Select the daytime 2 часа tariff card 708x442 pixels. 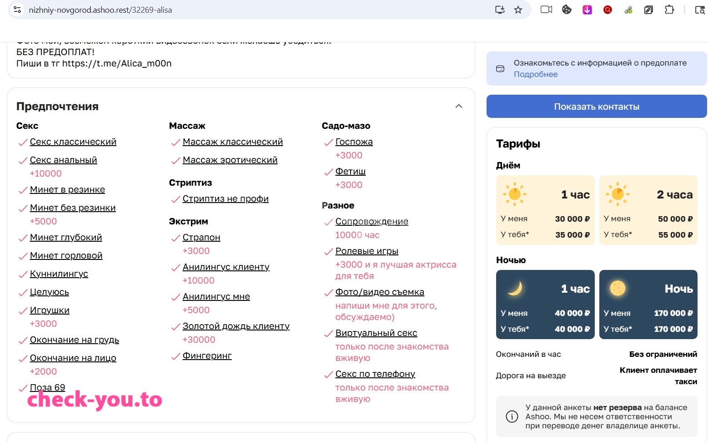pos(648,210)
